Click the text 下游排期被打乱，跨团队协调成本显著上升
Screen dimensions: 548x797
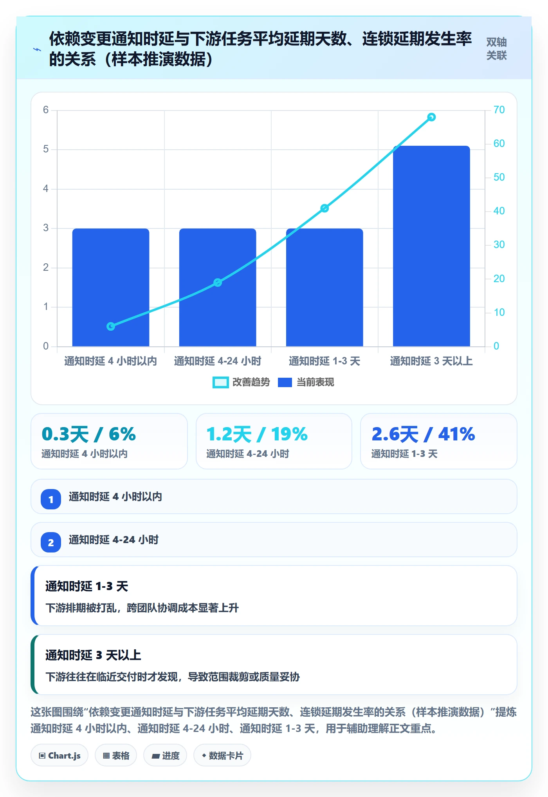coord(142,608)
